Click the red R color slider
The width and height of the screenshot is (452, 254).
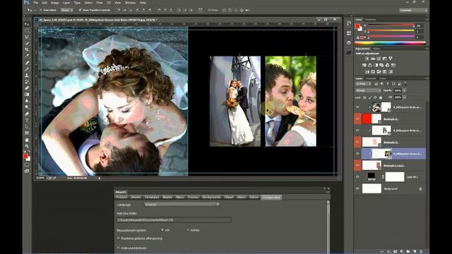pos(391,25)
